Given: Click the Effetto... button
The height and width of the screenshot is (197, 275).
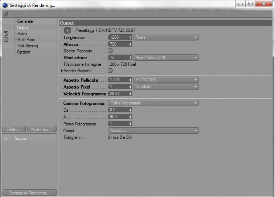Looking at the screenshot, I should click(14, 129).
